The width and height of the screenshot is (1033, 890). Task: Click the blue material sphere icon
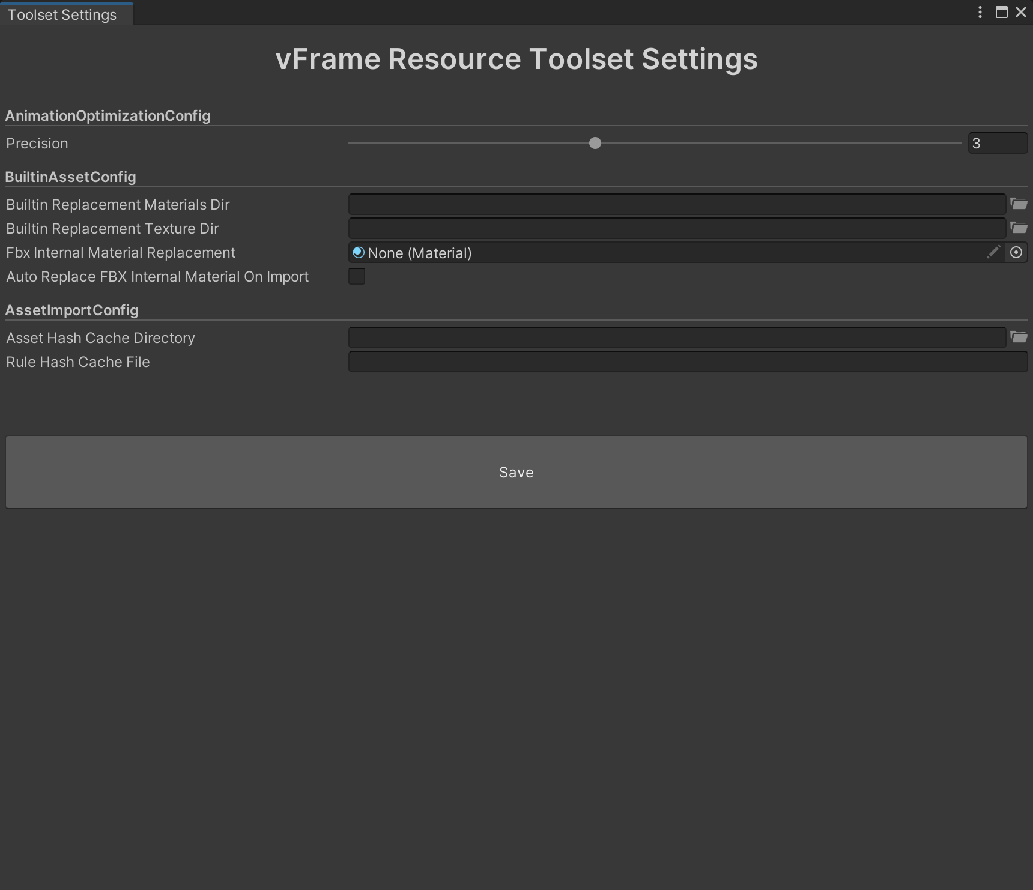pos(359,253)
